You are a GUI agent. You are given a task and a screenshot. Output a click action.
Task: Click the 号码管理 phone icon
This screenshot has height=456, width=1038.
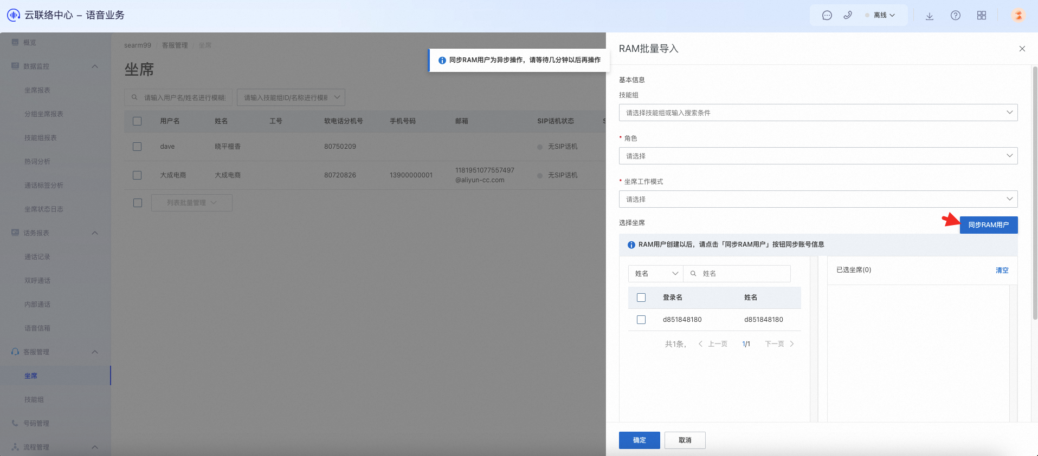[15, 423]
